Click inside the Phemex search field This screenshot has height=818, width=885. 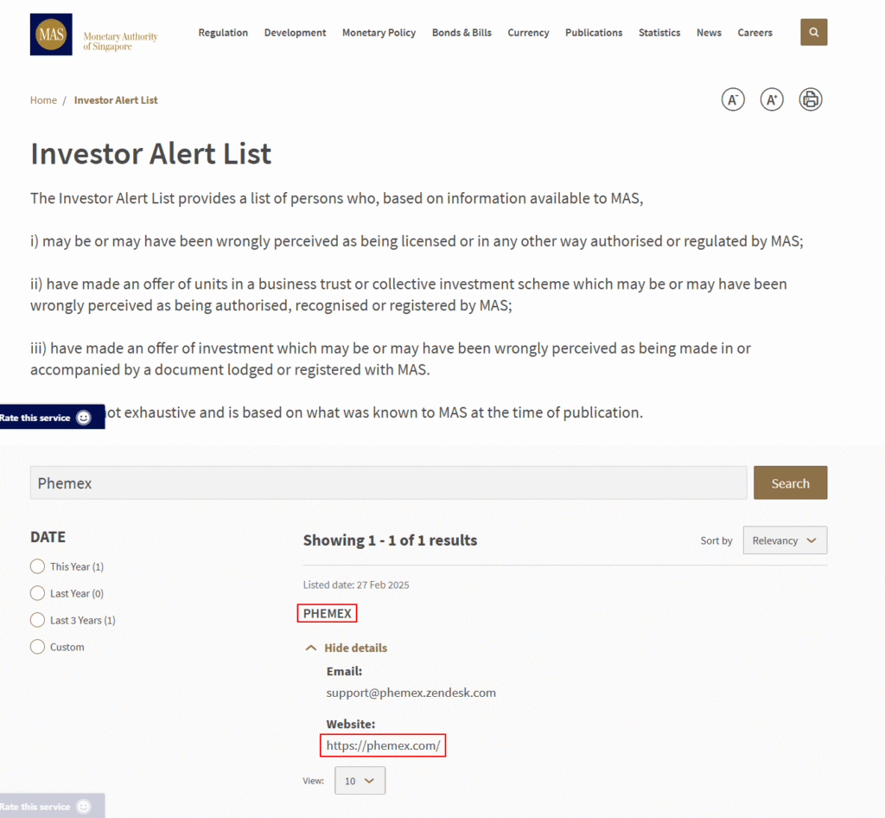point(389,482)
